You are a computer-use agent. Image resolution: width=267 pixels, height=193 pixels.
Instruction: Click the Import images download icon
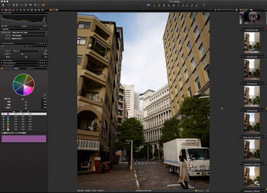(x=3, y=5)
